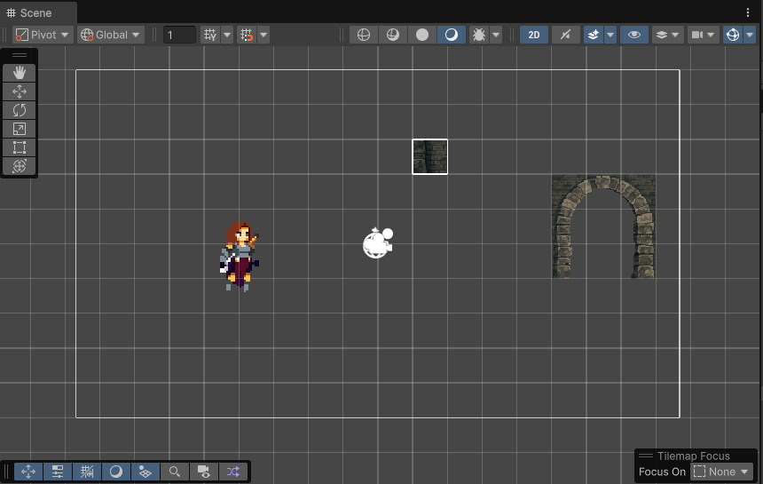Open snap increment settings arrow
Image resolution: width=763 pixels, height=484 pixels.
[x=264, y=35]
